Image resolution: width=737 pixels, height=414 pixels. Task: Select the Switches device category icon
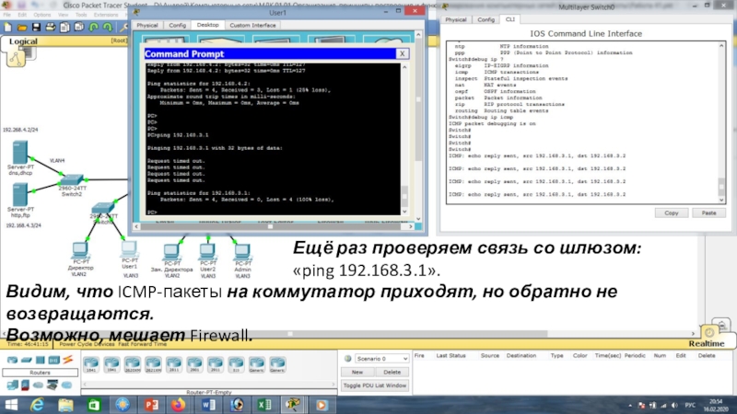coord(27,360)
